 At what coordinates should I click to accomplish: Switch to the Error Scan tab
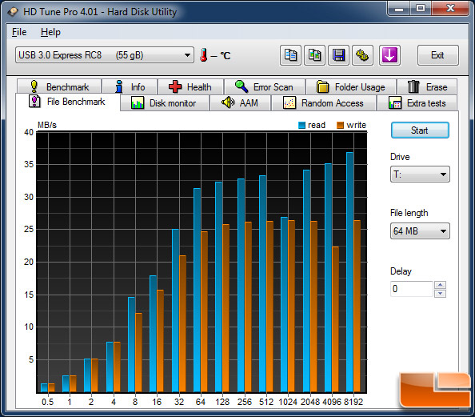click(265, 86)
